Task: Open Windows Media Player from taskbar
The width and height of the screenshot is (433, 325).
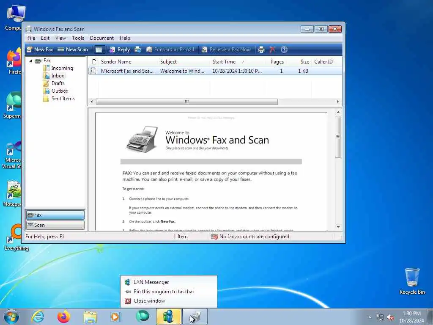Action: point(115,317)
